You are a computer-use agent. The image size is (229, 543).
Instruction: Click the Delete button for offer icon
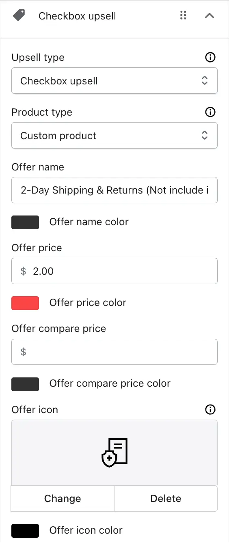click(166, 498)
